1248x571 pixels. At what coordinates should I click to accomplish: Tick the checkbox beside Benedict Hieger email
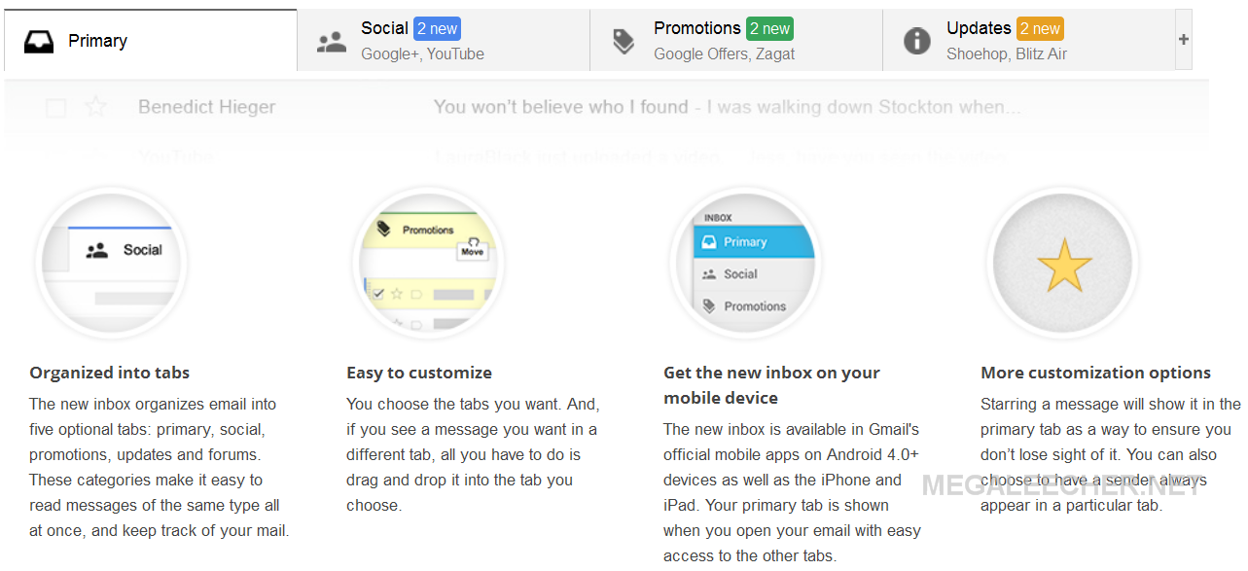[x=56, y=107]
